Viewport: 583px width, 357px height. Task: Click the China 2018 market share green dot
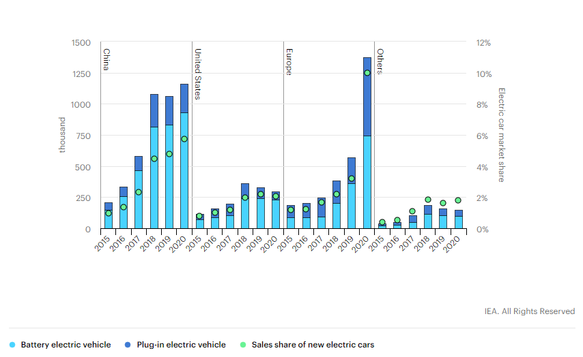click(154, 159)
